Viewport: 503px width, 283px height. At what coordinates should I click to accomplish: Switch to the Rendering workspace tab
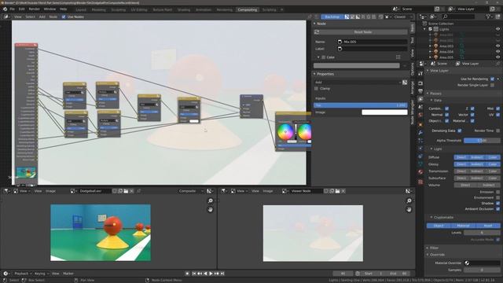pyautogui.click(x=225, y=9)
